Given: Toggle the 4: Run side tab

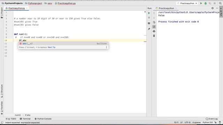Looking at the screenshot, I should click(221, 12).
